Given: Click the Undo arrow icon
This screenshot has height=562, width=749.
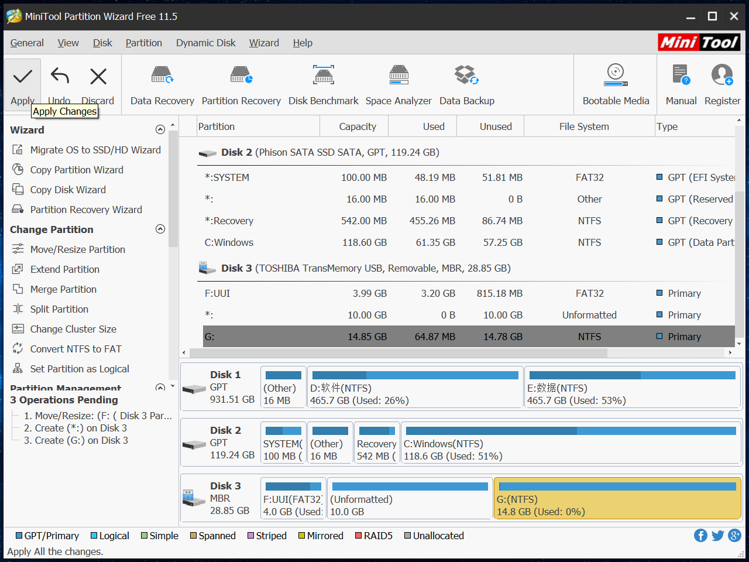Looking at the screenshot, I should 60,77.
